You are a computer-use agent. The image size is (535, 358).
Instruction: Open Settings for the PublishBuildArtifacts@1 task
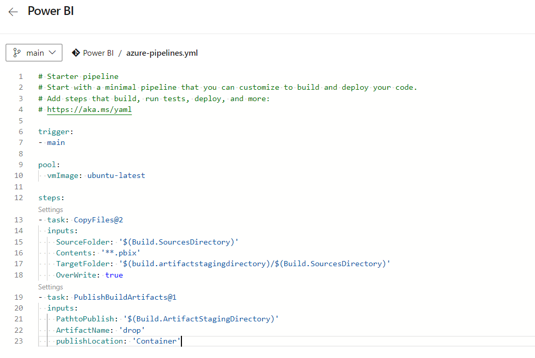tap(50, 286)
